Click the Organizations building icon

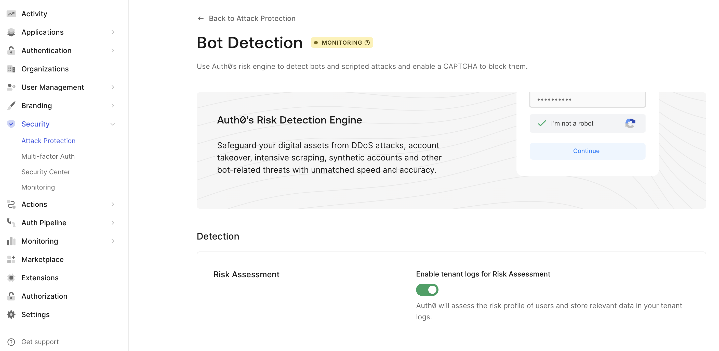11,69
